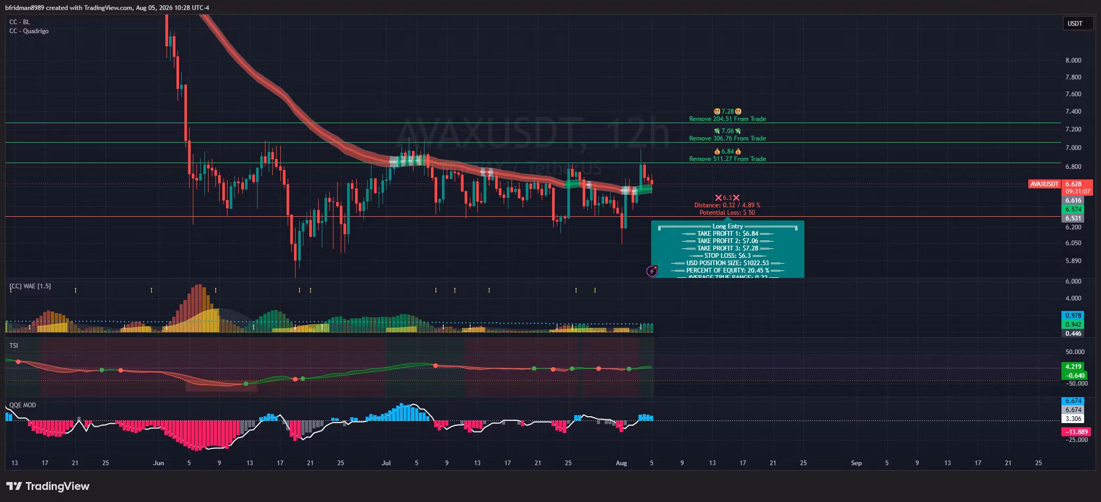Click the 'Sep' date axis label
This screenshot has height=502, width=1101.
point(856,463)
